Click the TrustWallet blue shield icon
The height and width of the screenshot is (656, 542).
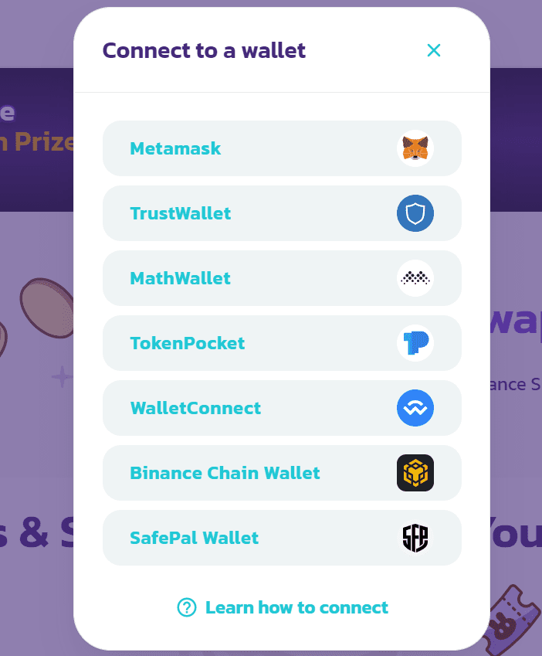415,213
